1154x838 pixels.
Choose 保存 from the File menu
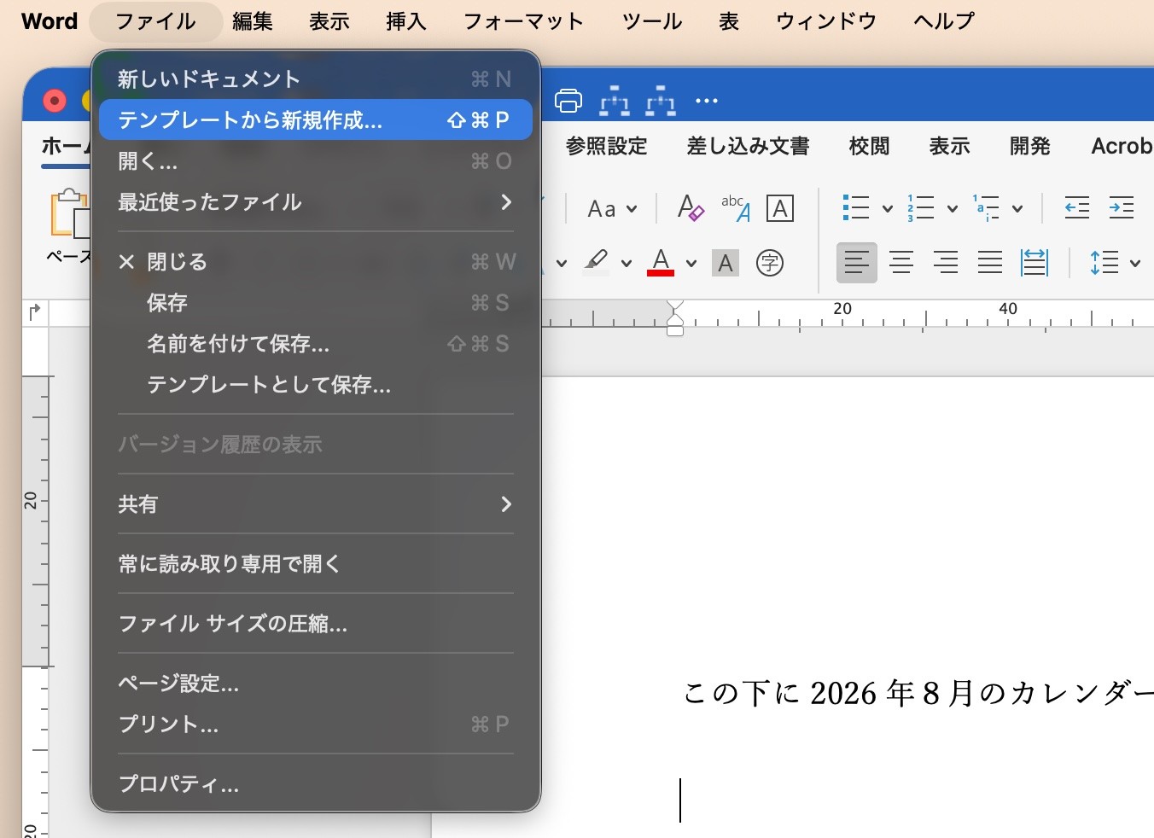316,303
